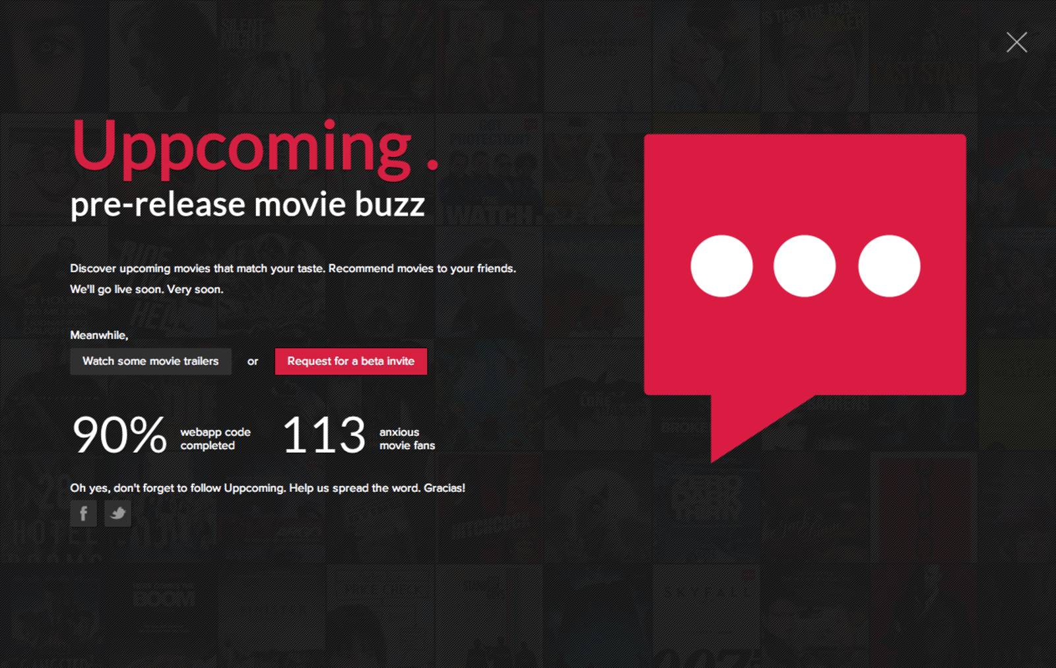
Task: Click the Discover upcoming movies description line
Action: [292, 268]
